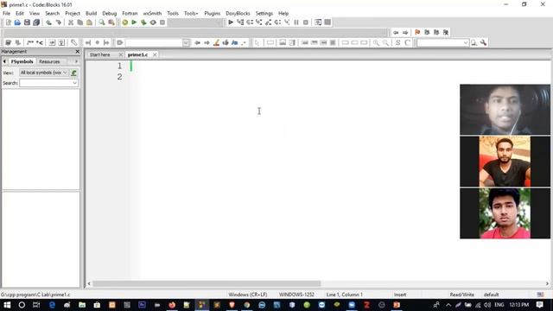Open the right-side toolbar search dropdown

(x=466, y=42)
